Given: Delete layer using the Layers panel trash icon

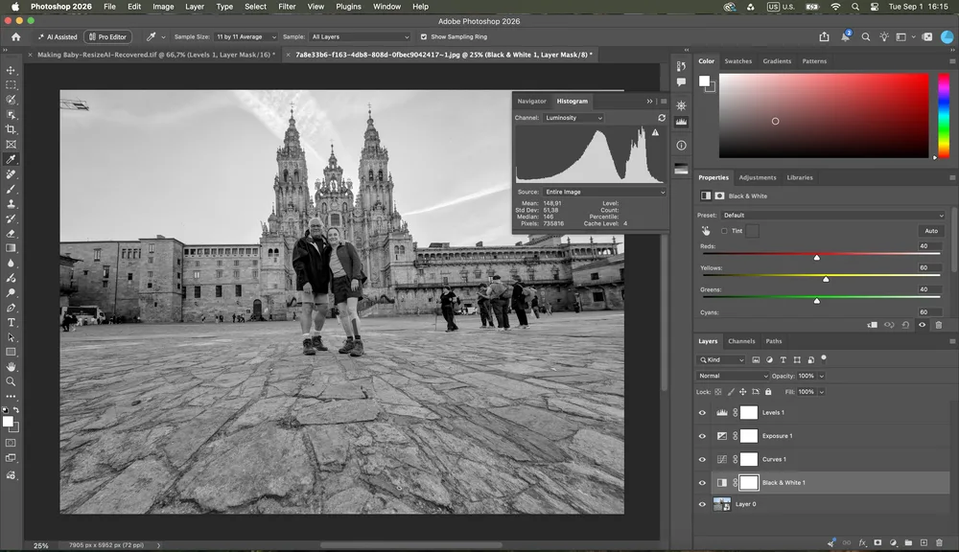Looking at the screenshot, I should coord(939,542).
